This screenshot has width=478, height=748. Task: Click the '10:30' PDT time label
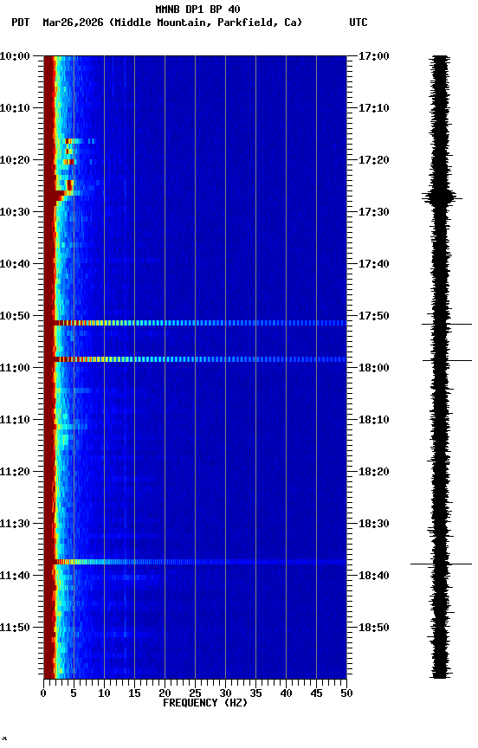15,212
